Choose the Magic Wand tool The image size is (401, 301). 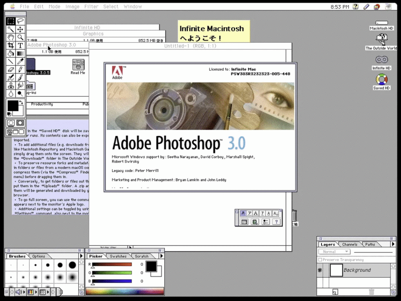pyautogui.click(x=11, y=29)
